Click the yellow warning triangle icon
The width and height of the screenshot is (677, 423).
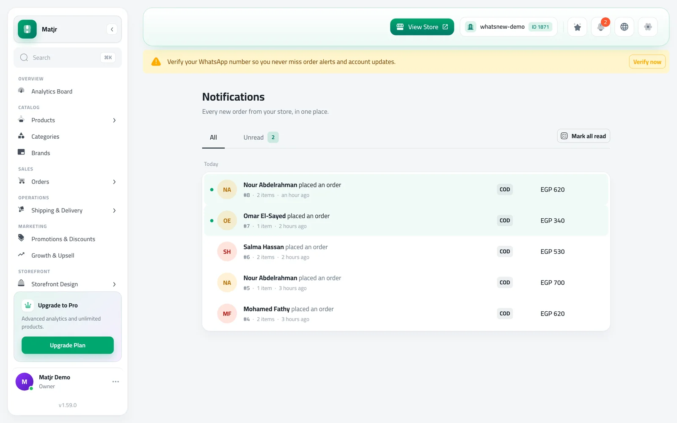[x=156, y=62]
